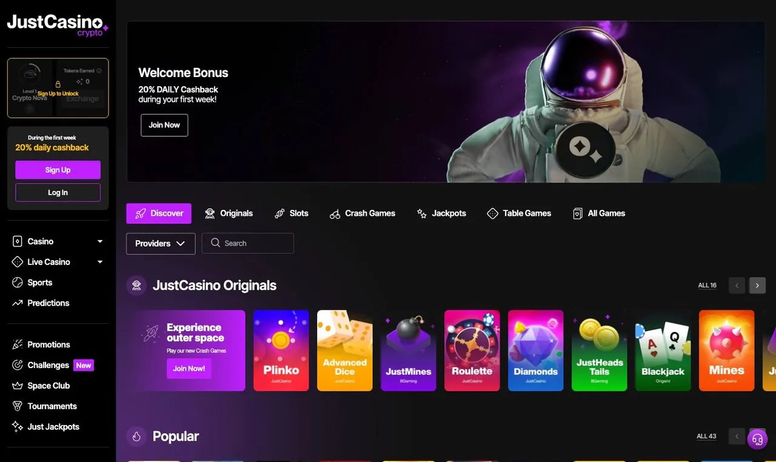Click the Challenges target icon

coord(17,365)
